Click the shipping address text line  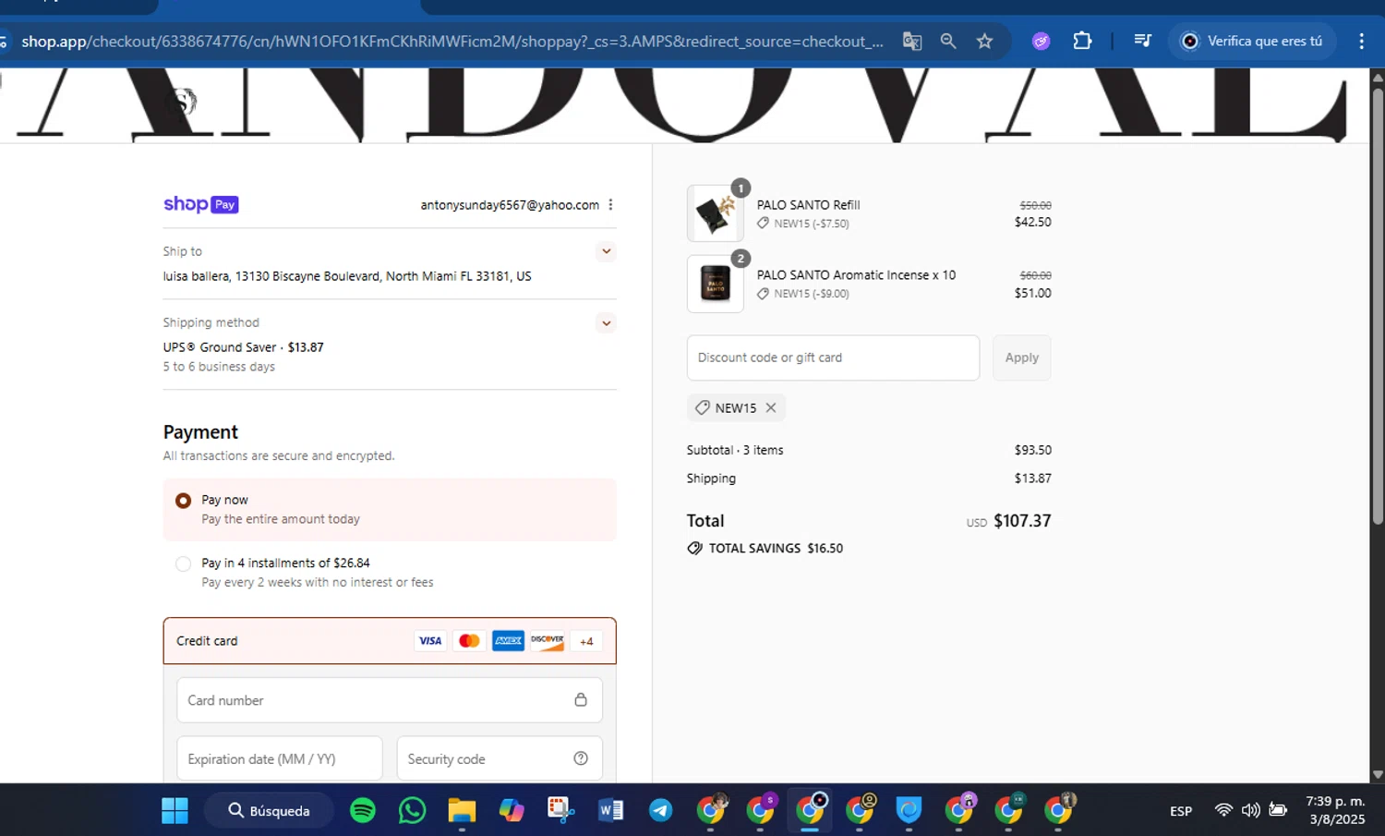click(x=347, y=276)
